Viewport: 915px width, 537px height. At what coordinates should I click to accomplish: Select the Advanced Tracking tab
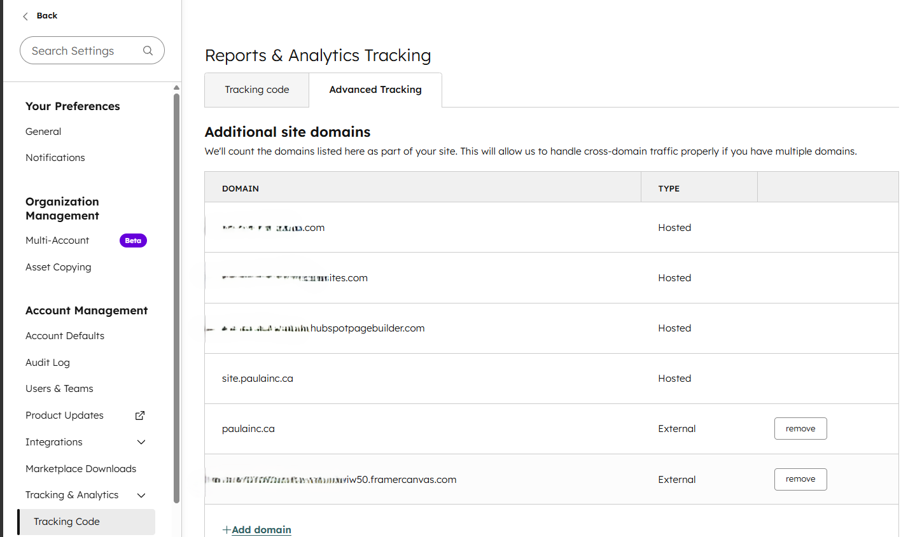tap(375, 90)
